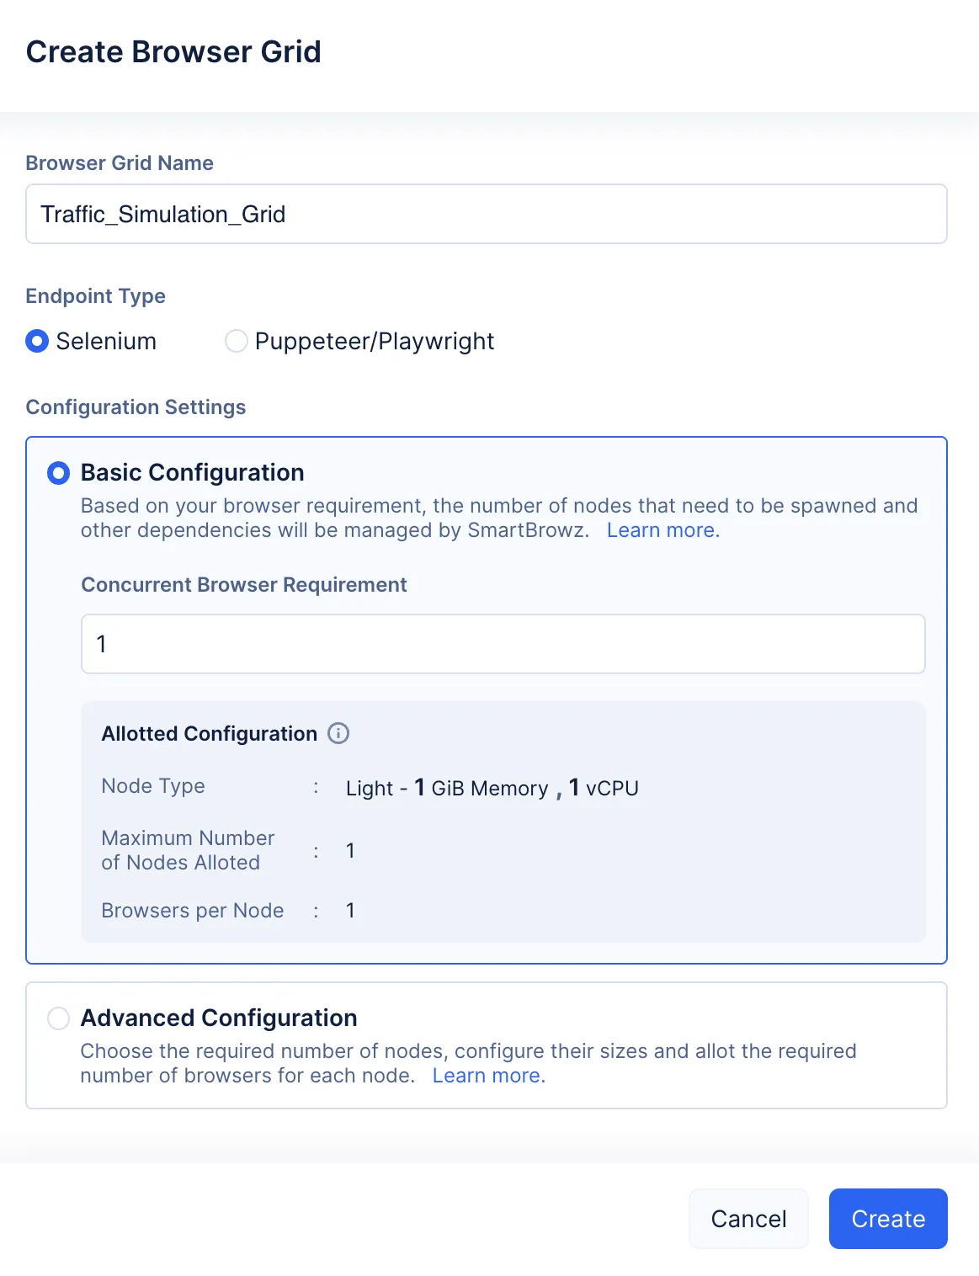Click the Allotted Configuration info icon
The width and height of the screenshot is (979, 1276).
(338, 733)
